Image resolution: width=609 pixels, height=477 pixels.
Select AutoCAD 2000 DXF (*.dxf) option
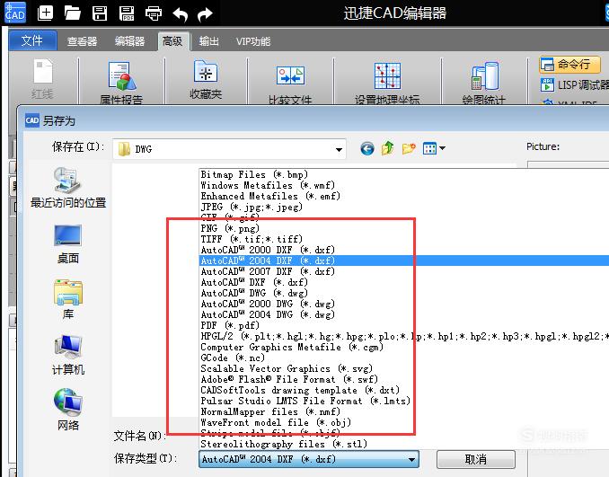268,250
